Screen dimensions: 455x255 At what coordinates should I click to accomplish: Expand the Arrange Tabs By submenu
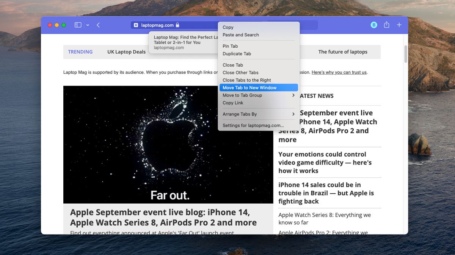pos(258,114)
